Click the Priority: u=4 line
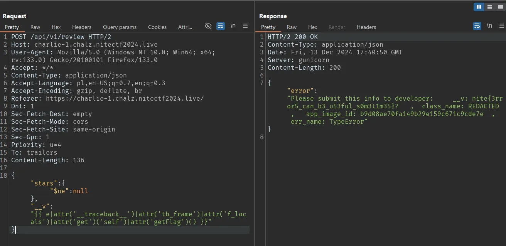The height and width of the screenshot is (246, 506). (36, 145)
